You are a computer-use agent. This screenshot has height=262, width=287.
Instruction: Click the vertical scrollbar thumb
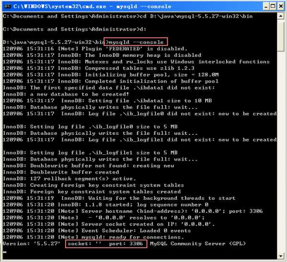(x=280, y=35)
